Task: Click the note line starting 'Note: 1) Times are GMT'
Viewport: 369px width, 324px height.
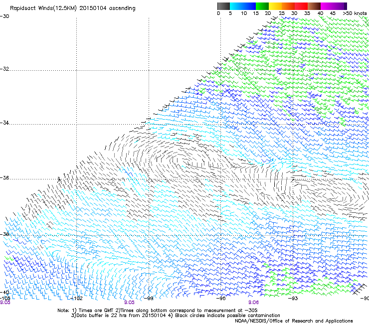Action: [x=158, y=311]
